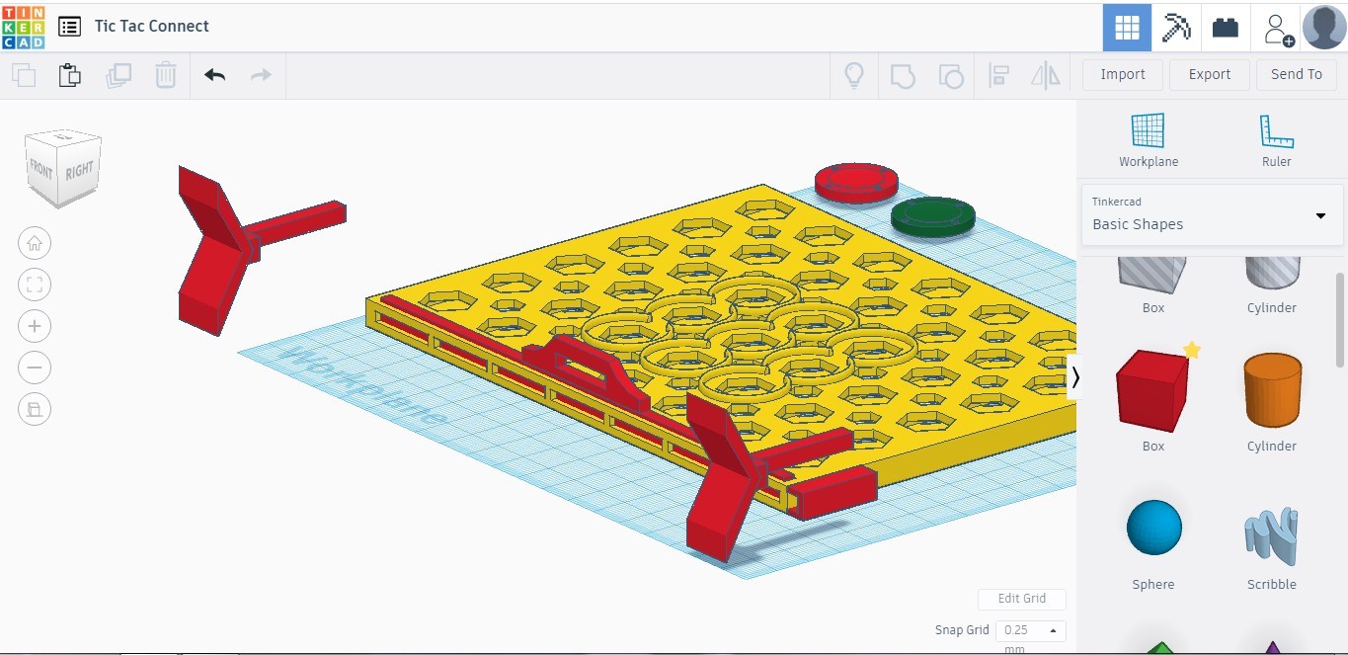The width and height of the screenshot is (1348, 655).
Task: Select the red game token disc
Action: (856, 183)
